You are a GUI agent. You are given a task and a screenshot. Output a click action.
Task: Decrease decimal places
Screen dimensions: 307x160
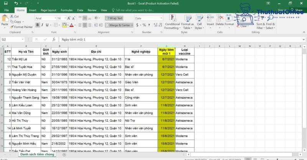click(160, 25)
